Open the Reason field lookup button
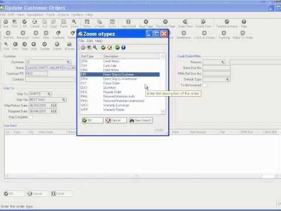Screen dimensions: 281x211 (x=222, y=62)
